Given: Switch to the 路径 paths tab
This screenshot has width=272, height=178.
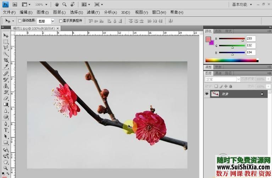Looking at the screenshot, I should coord(228,73).
